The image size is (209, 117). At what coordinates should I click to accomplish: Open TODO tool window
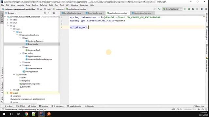coord(20,106)
